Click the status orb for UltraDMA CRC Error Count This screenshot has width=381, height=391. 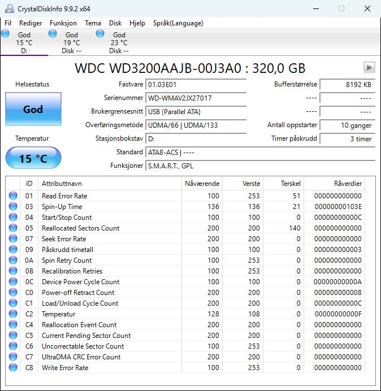pos(13,357)
